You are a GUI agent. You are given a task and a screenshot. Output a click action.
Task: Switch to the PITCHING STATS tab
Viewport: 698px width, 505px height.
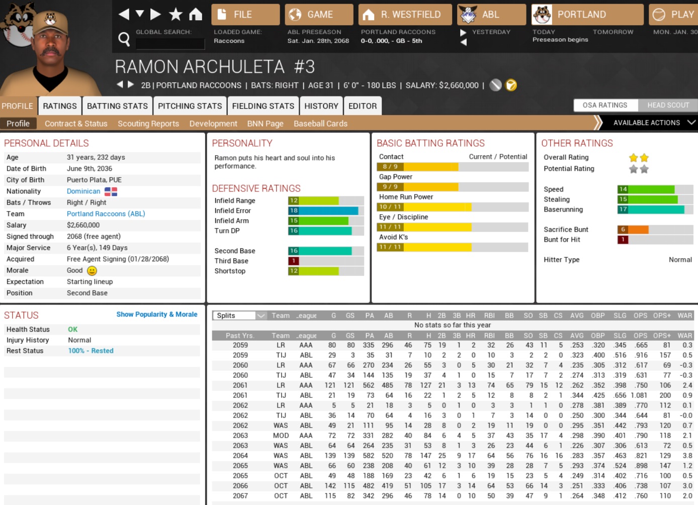(x=190, y=106)
